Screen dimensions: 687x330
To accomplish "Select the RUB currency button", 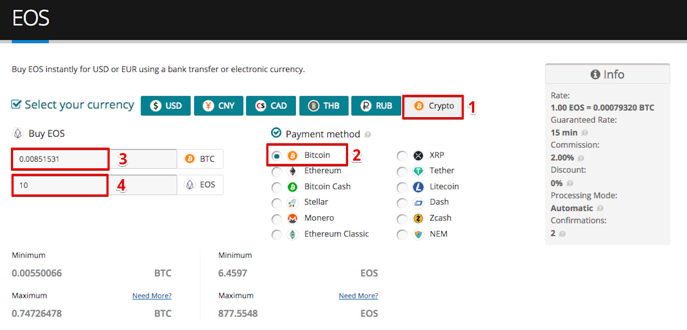I will 376,106.
